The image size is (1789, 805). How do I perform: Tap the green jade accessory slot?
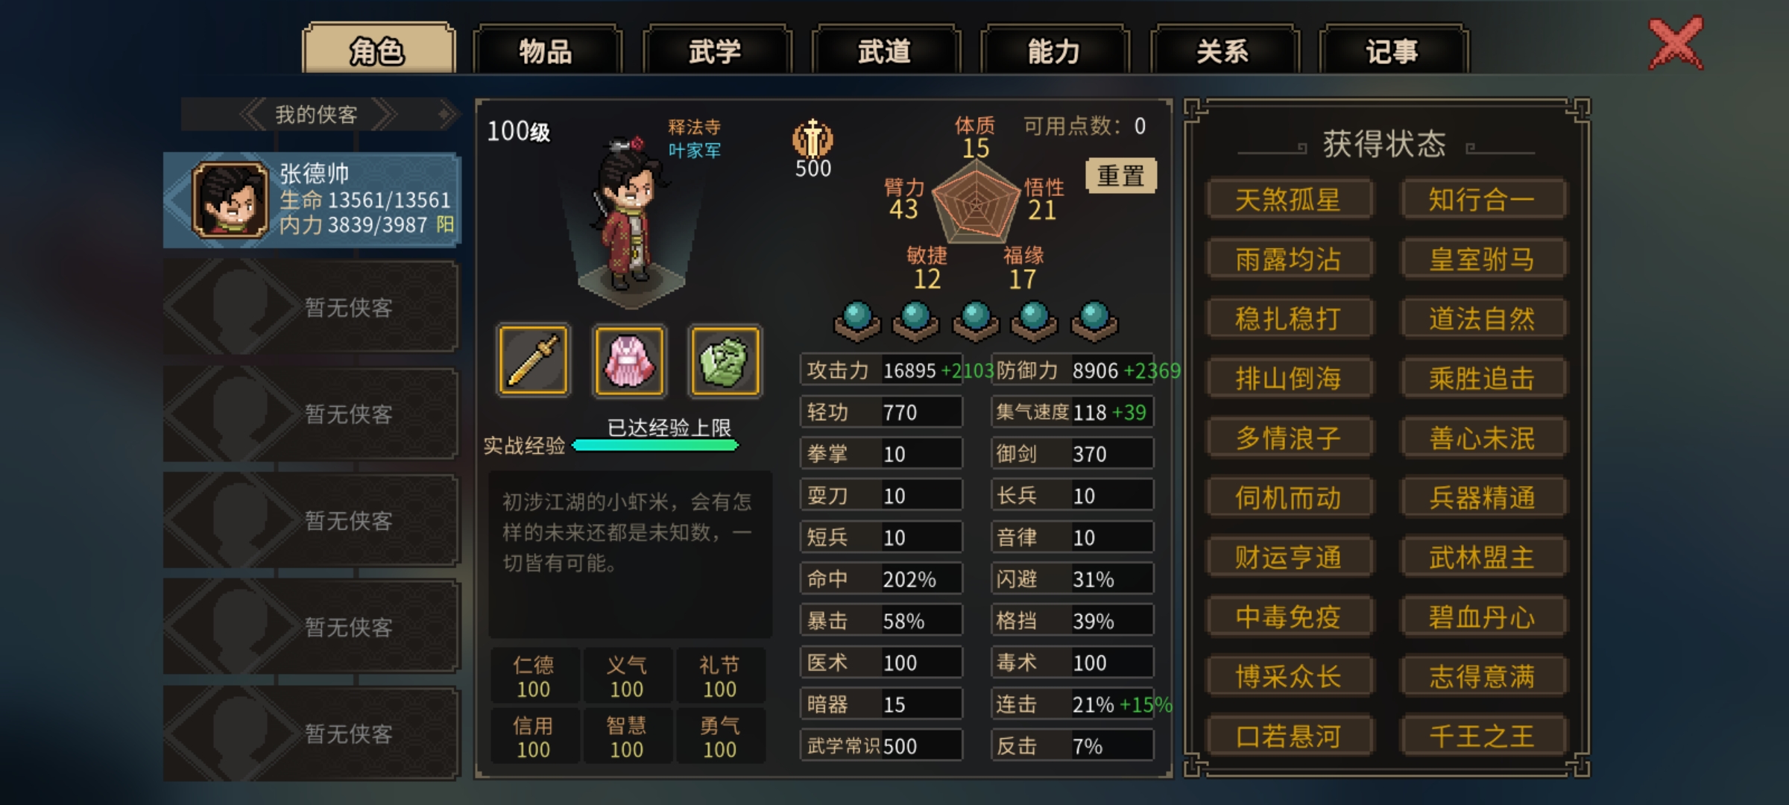click(725, 361)
